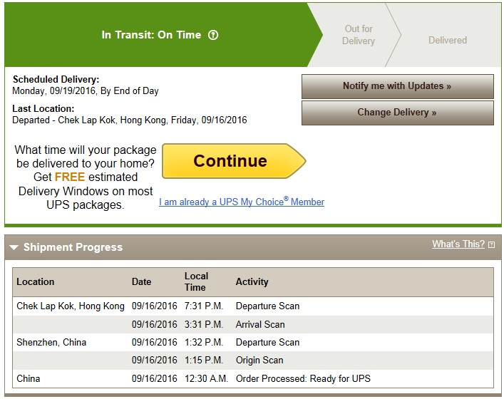Image resolution: width=504 pixels, height=399 pixels.
Task: Select the Chek Lap Kok Departure Scan row
Action: (x=253, y=306)
